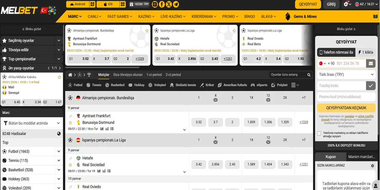Select the Polybet filter

(x=280, y=85)
